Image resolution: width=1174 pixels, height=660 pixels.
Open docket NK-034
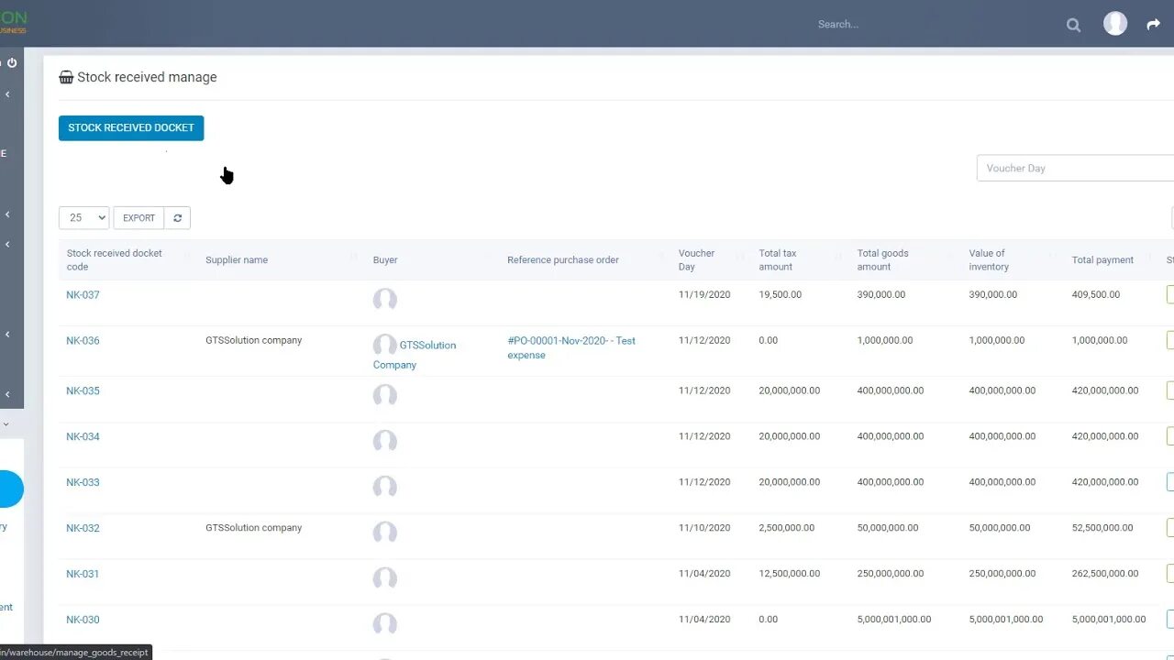coord(83,437)
